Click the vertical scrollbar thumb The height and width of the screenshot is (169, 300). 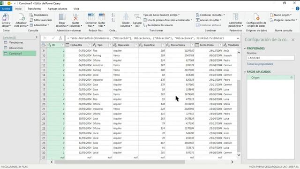239,116
